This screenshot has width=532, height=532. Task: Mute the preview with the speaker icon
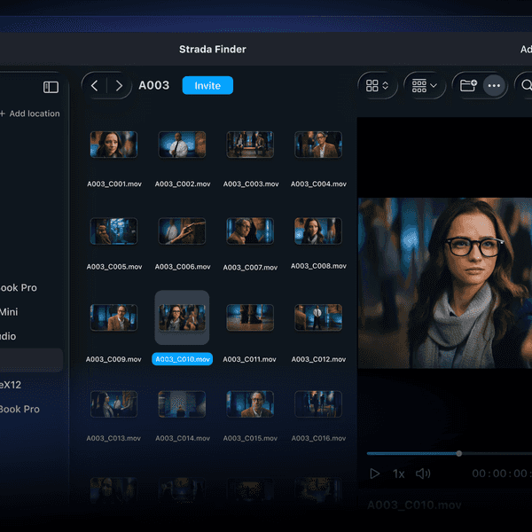click(x=423, y=473)
